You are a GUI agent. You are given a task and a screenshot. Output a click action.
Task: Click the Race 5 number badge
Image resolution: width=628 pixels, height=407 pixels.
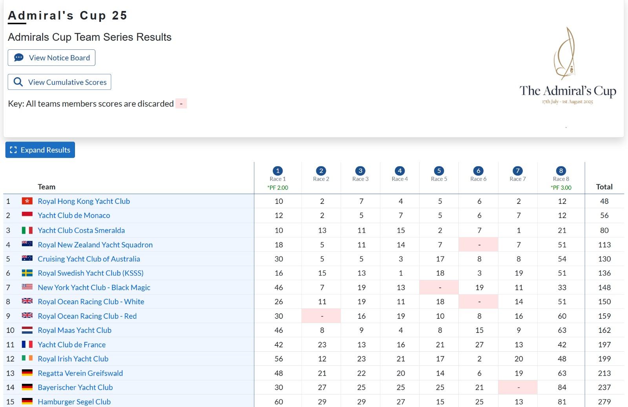439,171
